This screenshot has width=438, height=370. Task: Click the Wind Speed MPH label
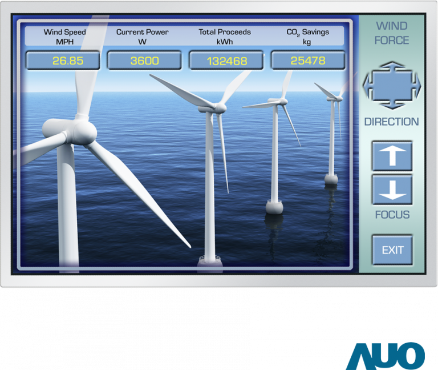coord(64,37)
